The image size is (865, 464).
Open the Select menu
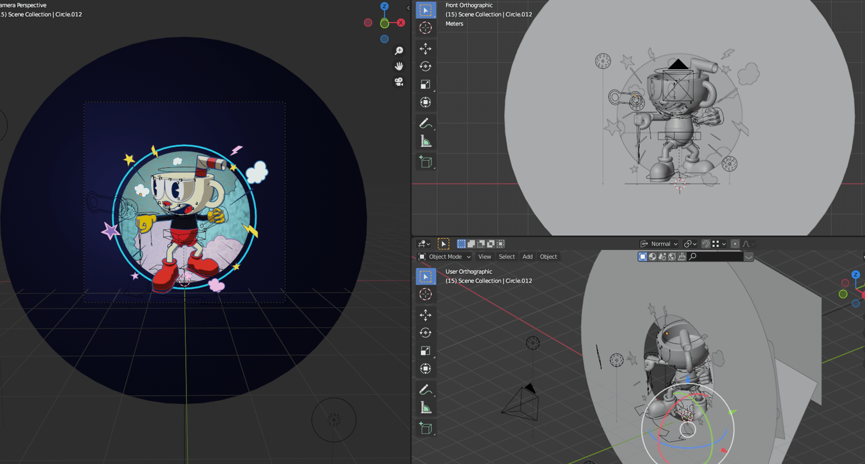[507, 257]
